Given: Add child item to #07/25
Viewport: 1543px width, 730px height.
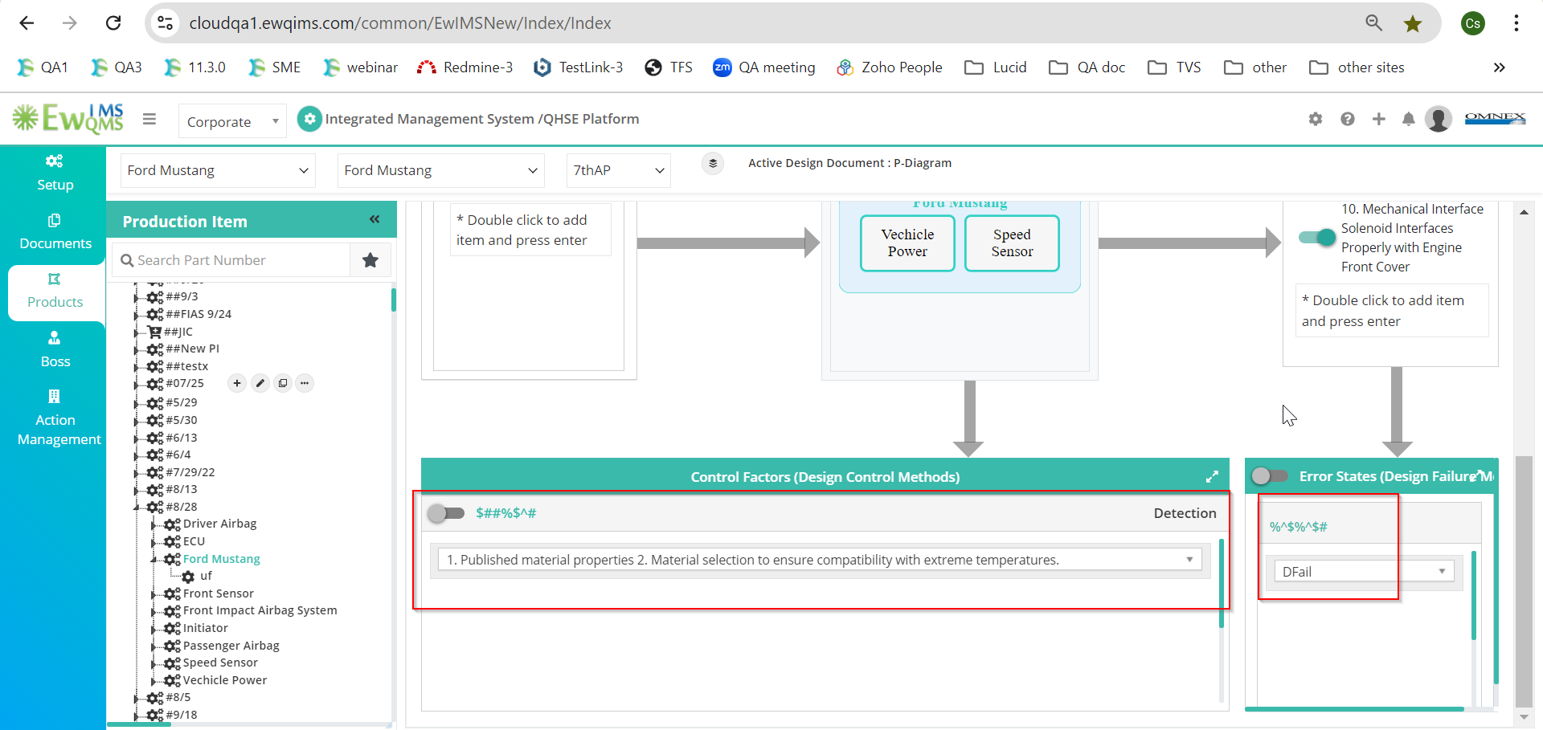Looking at the screenshot, I should click(237, 383).
